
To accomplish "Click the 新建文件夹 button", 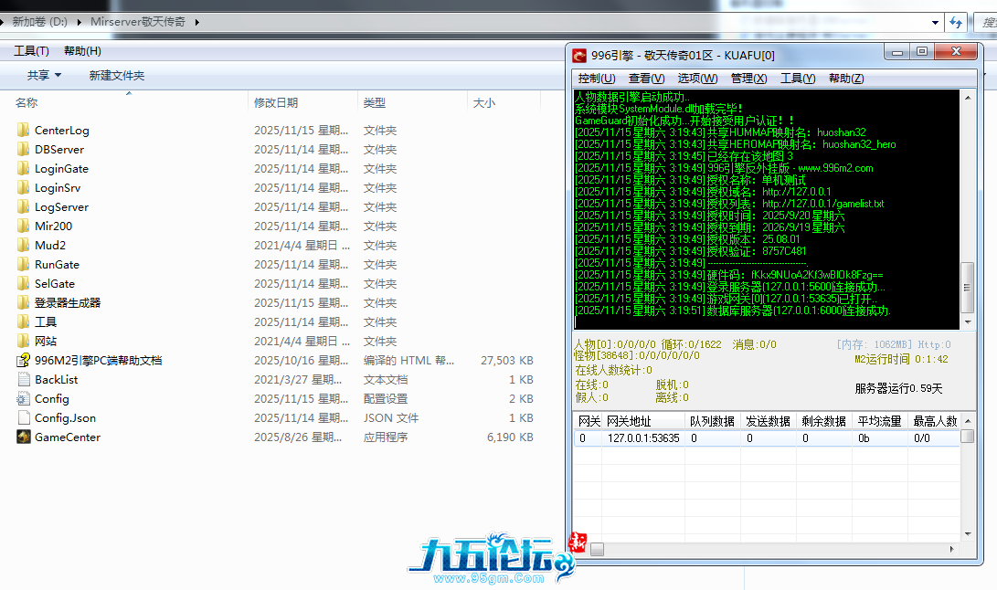I will (116, 76).
